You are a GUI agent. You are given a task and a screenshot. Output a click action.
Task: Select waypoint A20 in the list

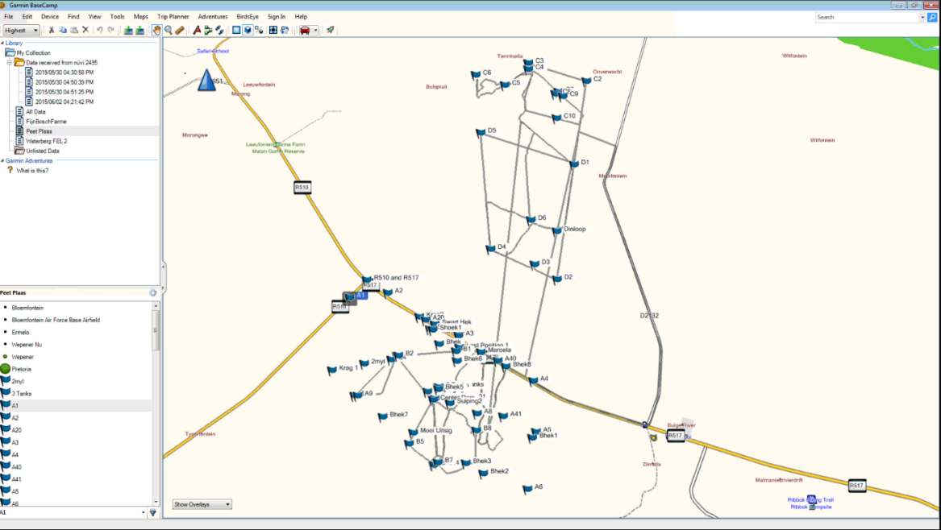tap(16, 430)
